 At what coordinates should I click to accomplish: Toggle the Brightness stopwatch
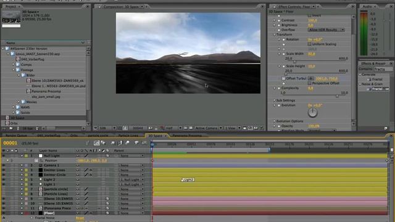point(279,25)
